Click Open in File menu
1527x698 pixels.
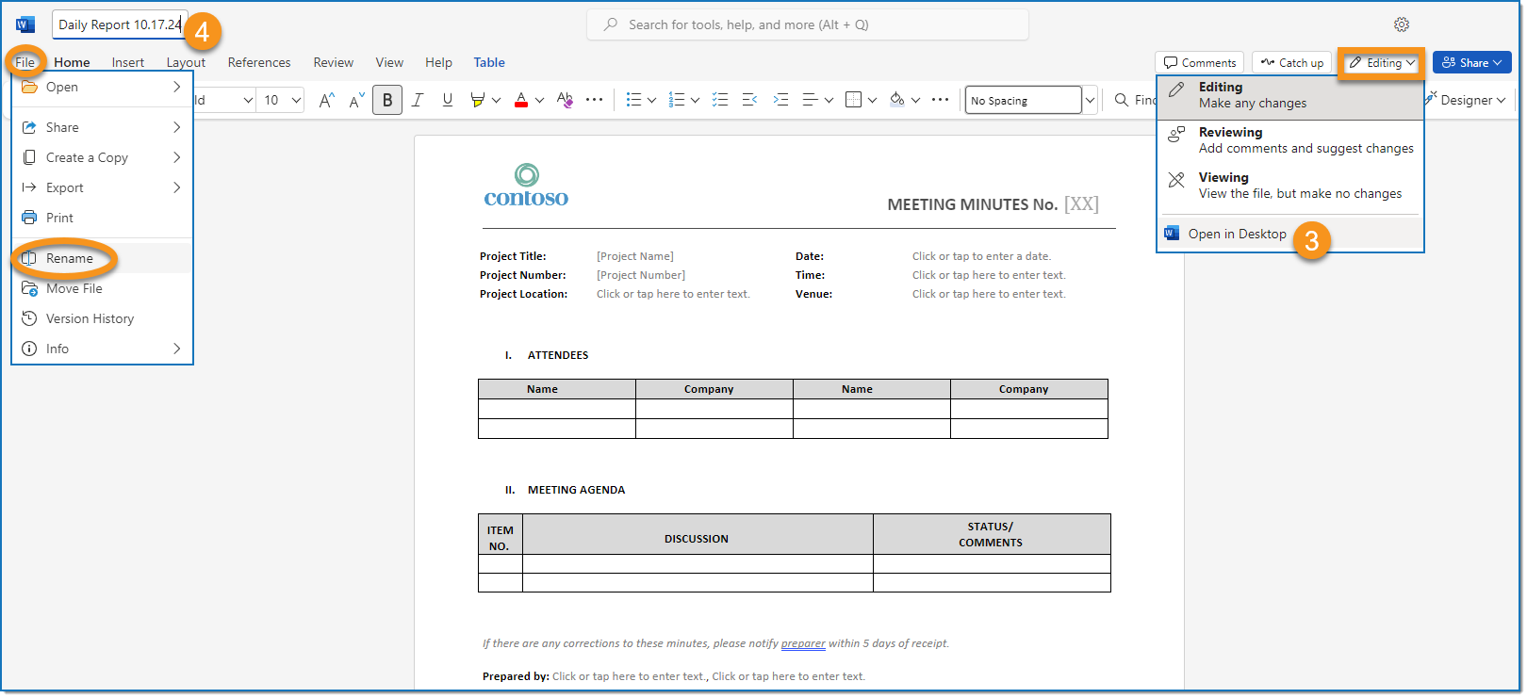coord(102,87)
